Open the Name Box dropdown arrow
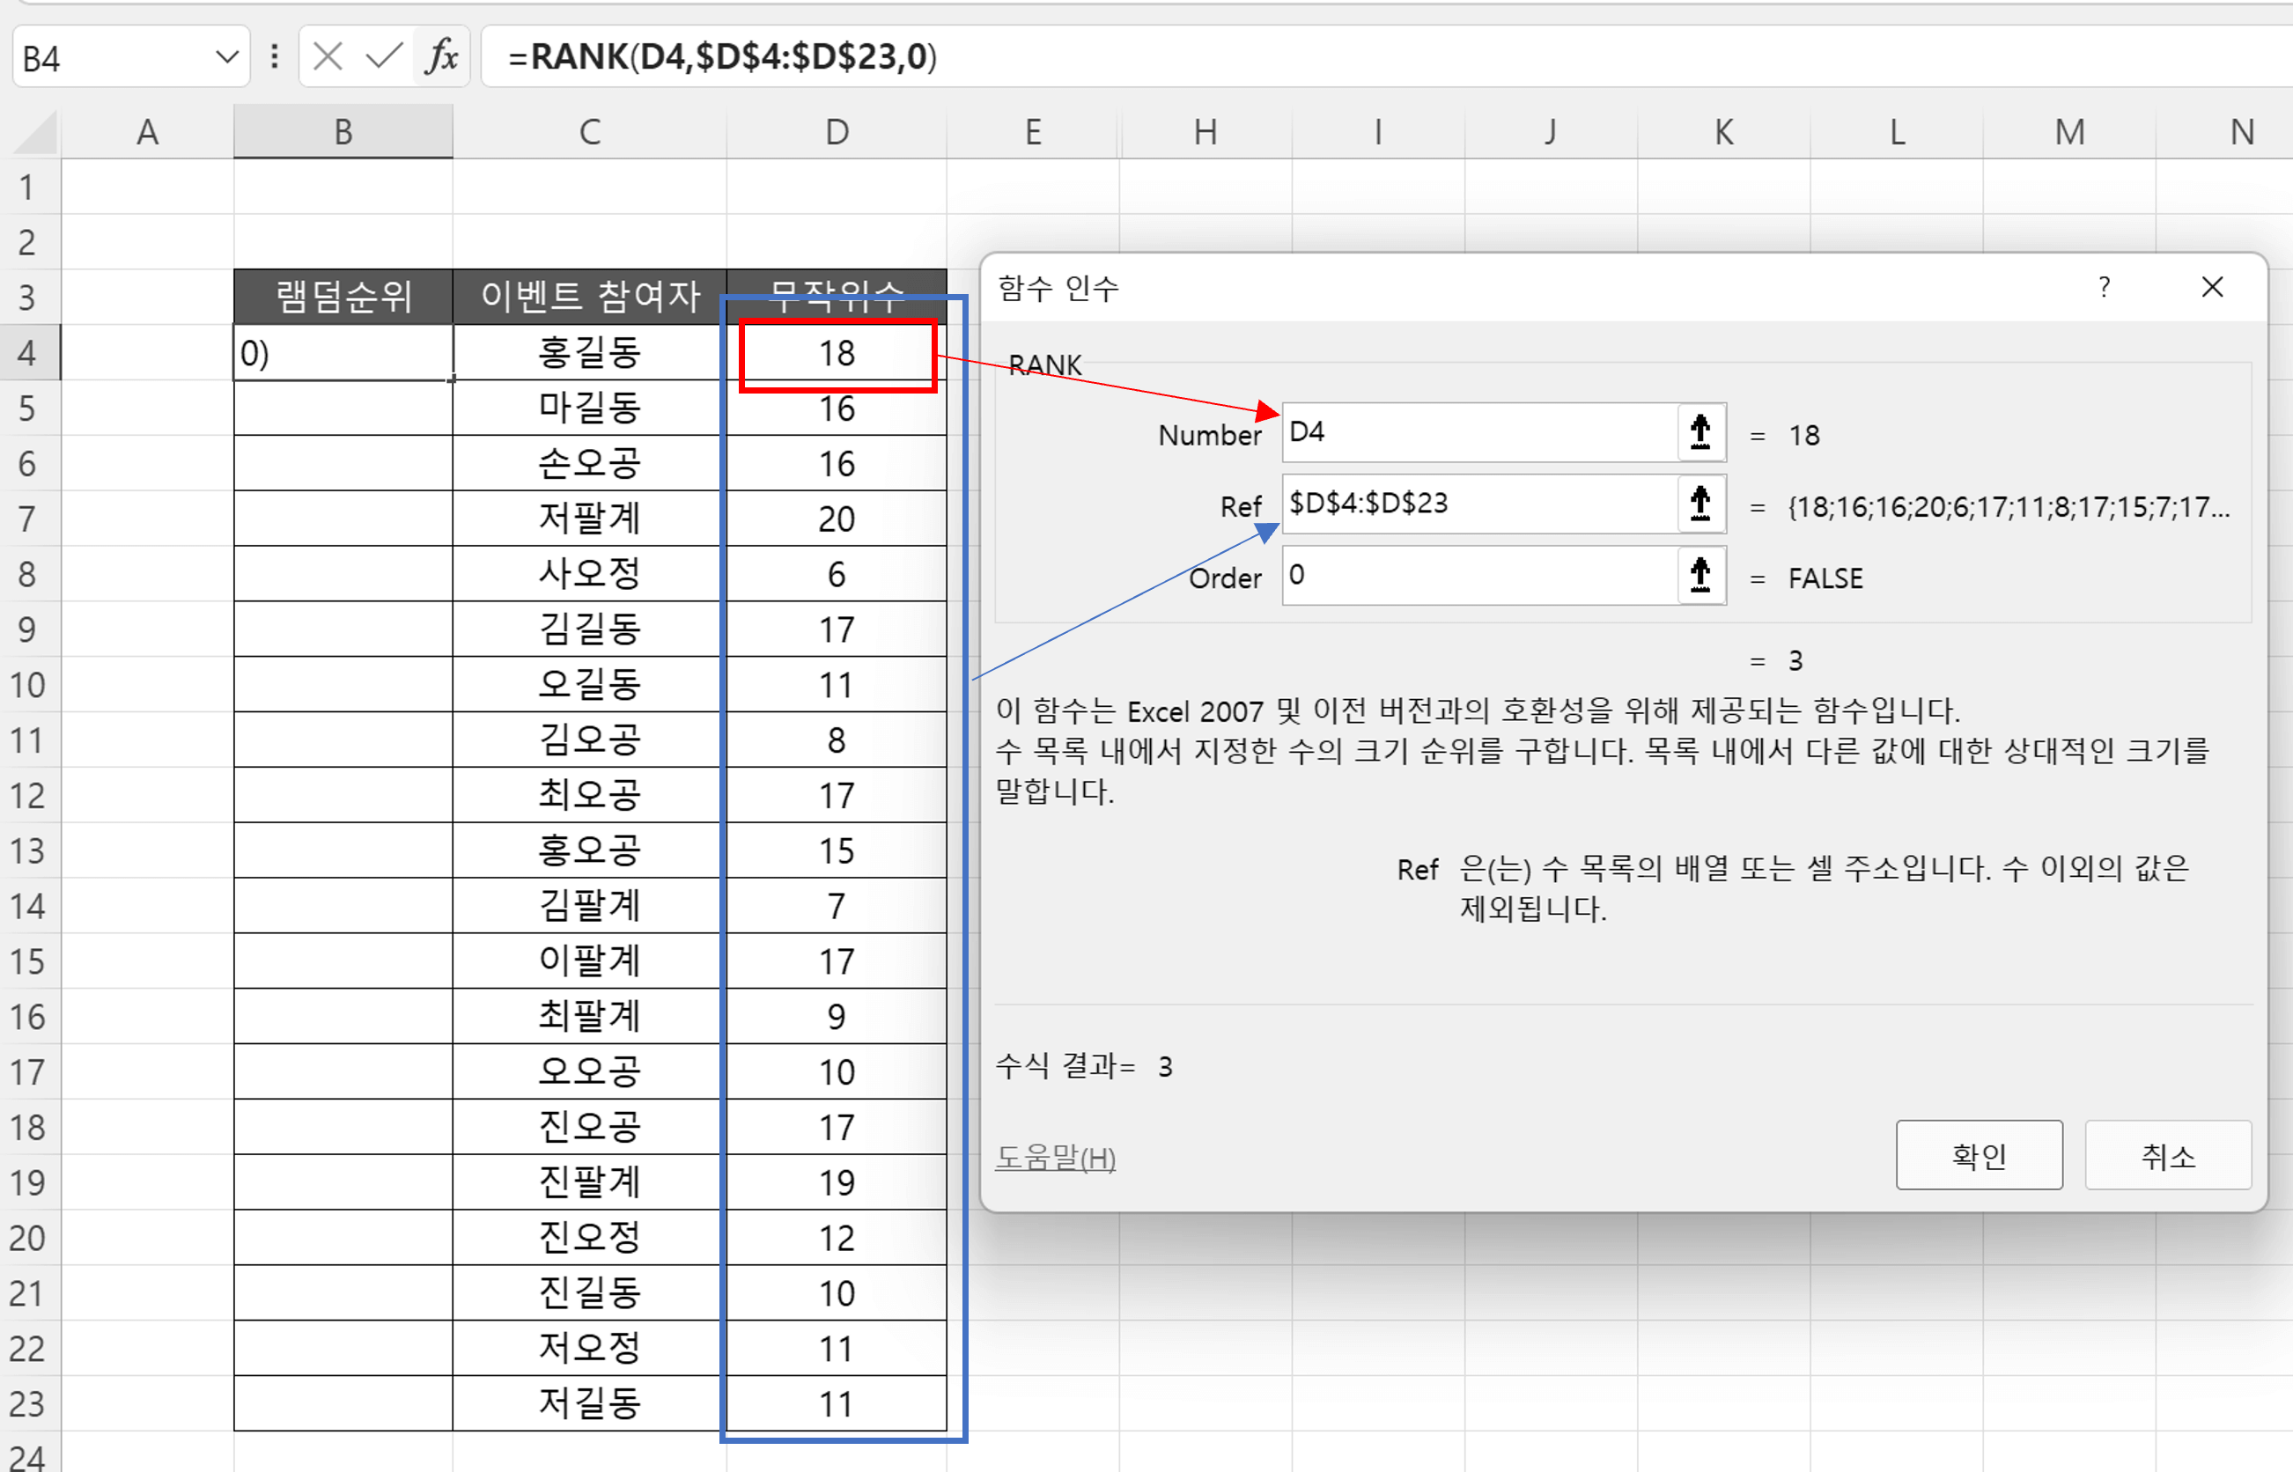This screenshot has width=2293, height=1472. pyautogui.click(x=226, y=57)
